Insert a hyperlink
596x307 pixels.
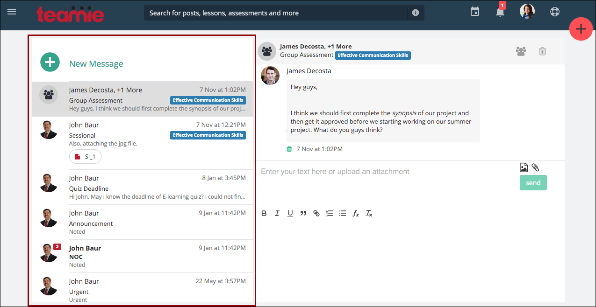point(316,213)
